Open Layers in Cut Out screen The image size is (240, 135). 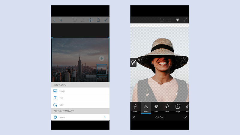coord(178,20)
